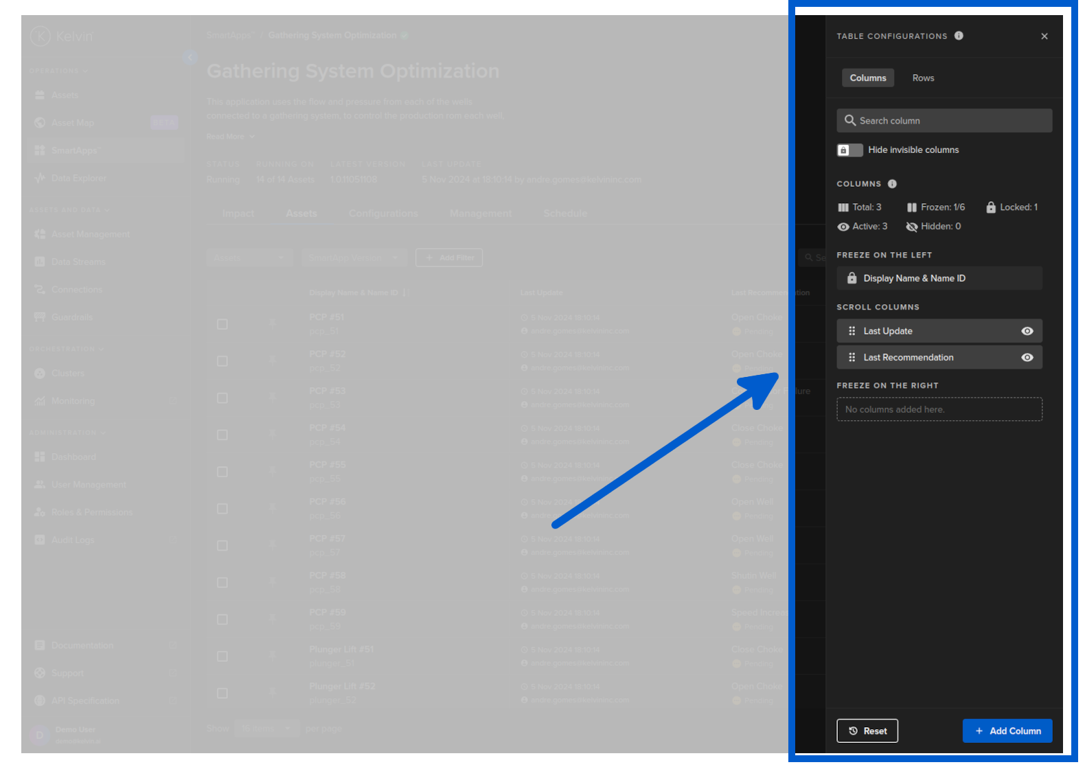Click the lock icon on Display Name & Name ID
This screenshot has height=769, width=1085.
pos(852,278)
